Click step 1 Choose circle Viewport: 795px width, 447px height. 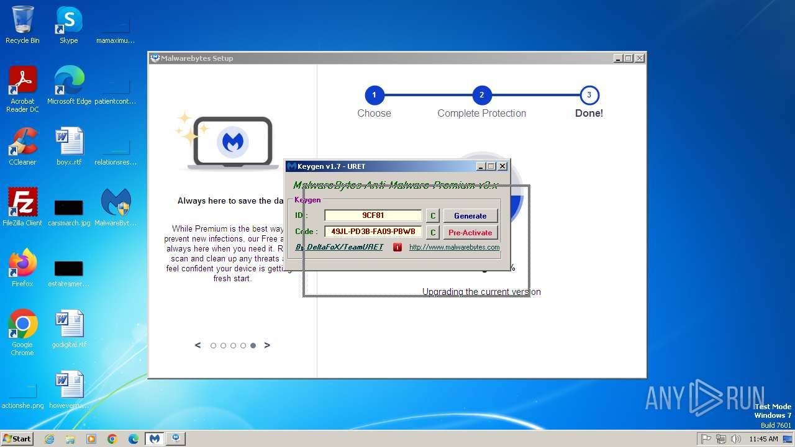[374, 96]
